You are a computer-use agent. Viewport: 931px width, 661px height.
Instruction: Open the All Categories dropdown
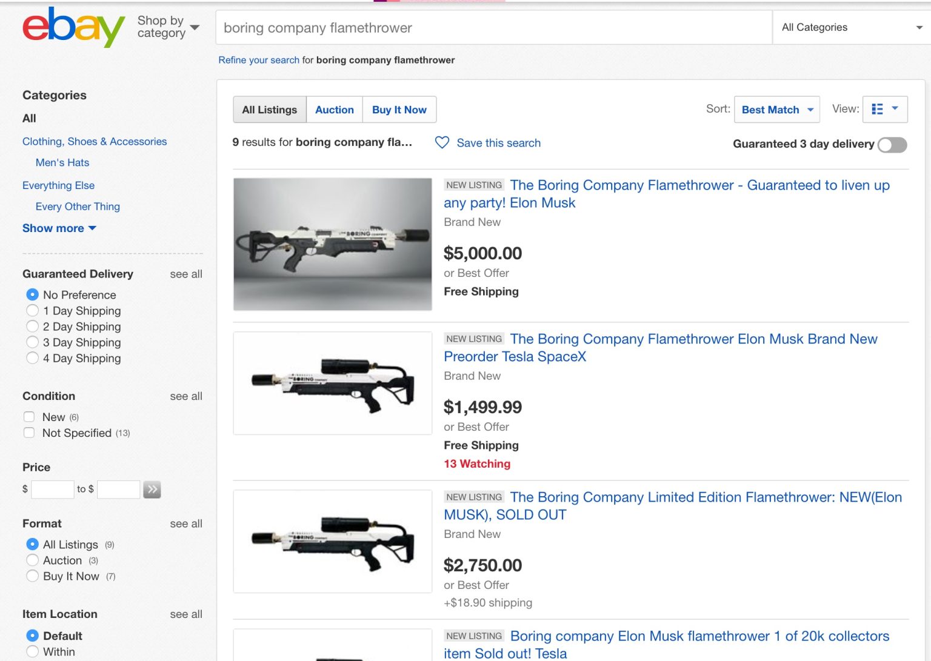851,27
